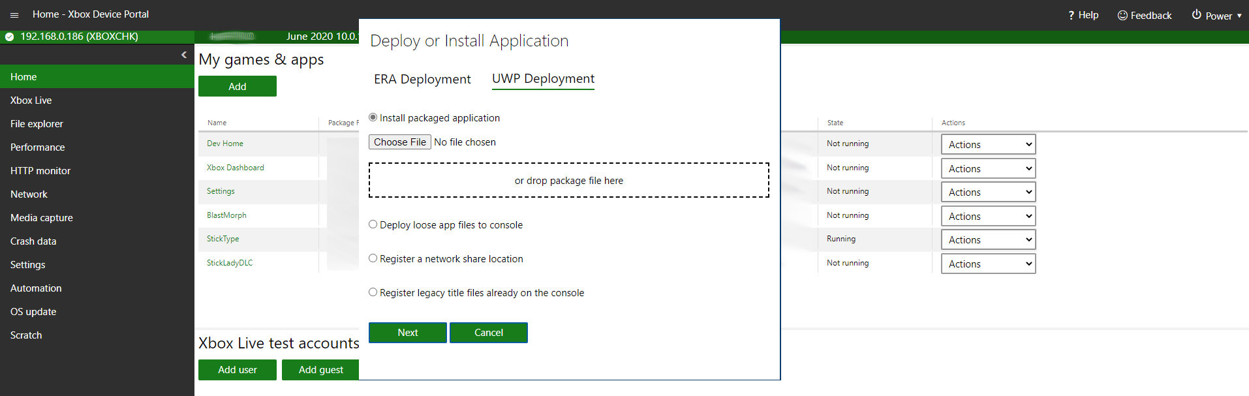Collapse the sidebar with chevron arrow
The image size is (1249, 396).
(184, 55)
